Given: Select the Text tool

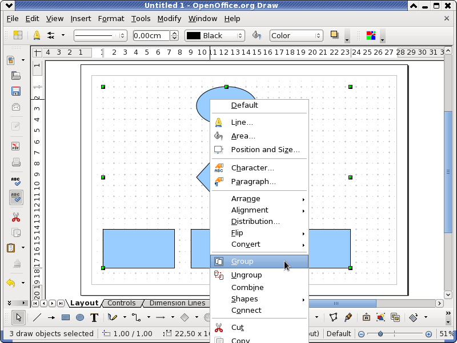Looking at the screenshot, I should (94, 317).
